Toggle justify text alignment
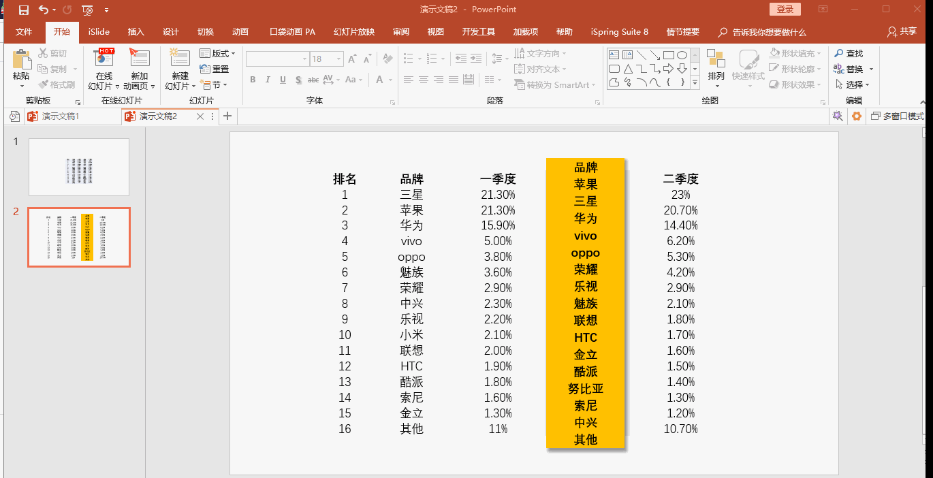The image size is (933, 478). [454, 80]
